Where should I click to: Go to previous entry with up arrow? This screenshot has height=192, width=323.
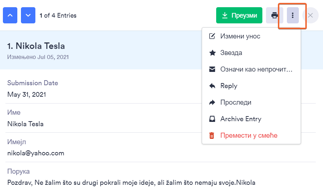coord(10,15)
